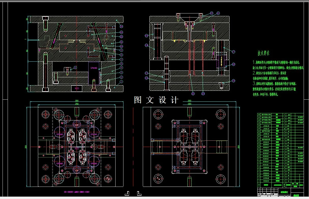Screen dimensions: 309x199
Task: Select KO label in upper-left section view
Action: tap(77, 88)
